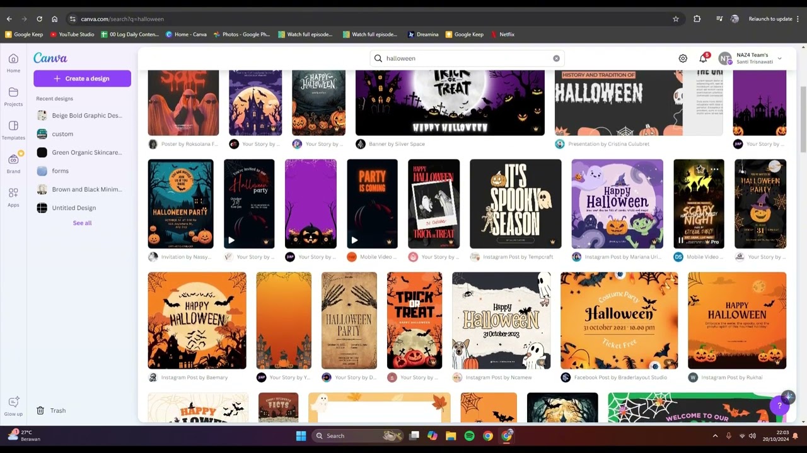Click the search magnifier icon
Viewport: 807px width, 453px height.
pyautogui.click(x=378, y=59)
